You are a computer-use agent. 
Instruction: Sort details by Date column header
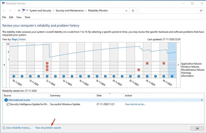(x=109, y=96)
